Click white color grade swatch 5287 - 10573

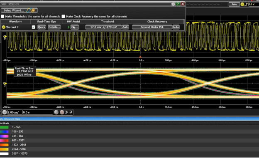(x=4, y=154)
